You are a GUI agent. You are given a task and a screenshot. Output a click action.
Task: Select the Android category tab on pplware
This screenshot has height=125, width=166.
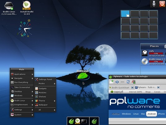pos(151,114)
